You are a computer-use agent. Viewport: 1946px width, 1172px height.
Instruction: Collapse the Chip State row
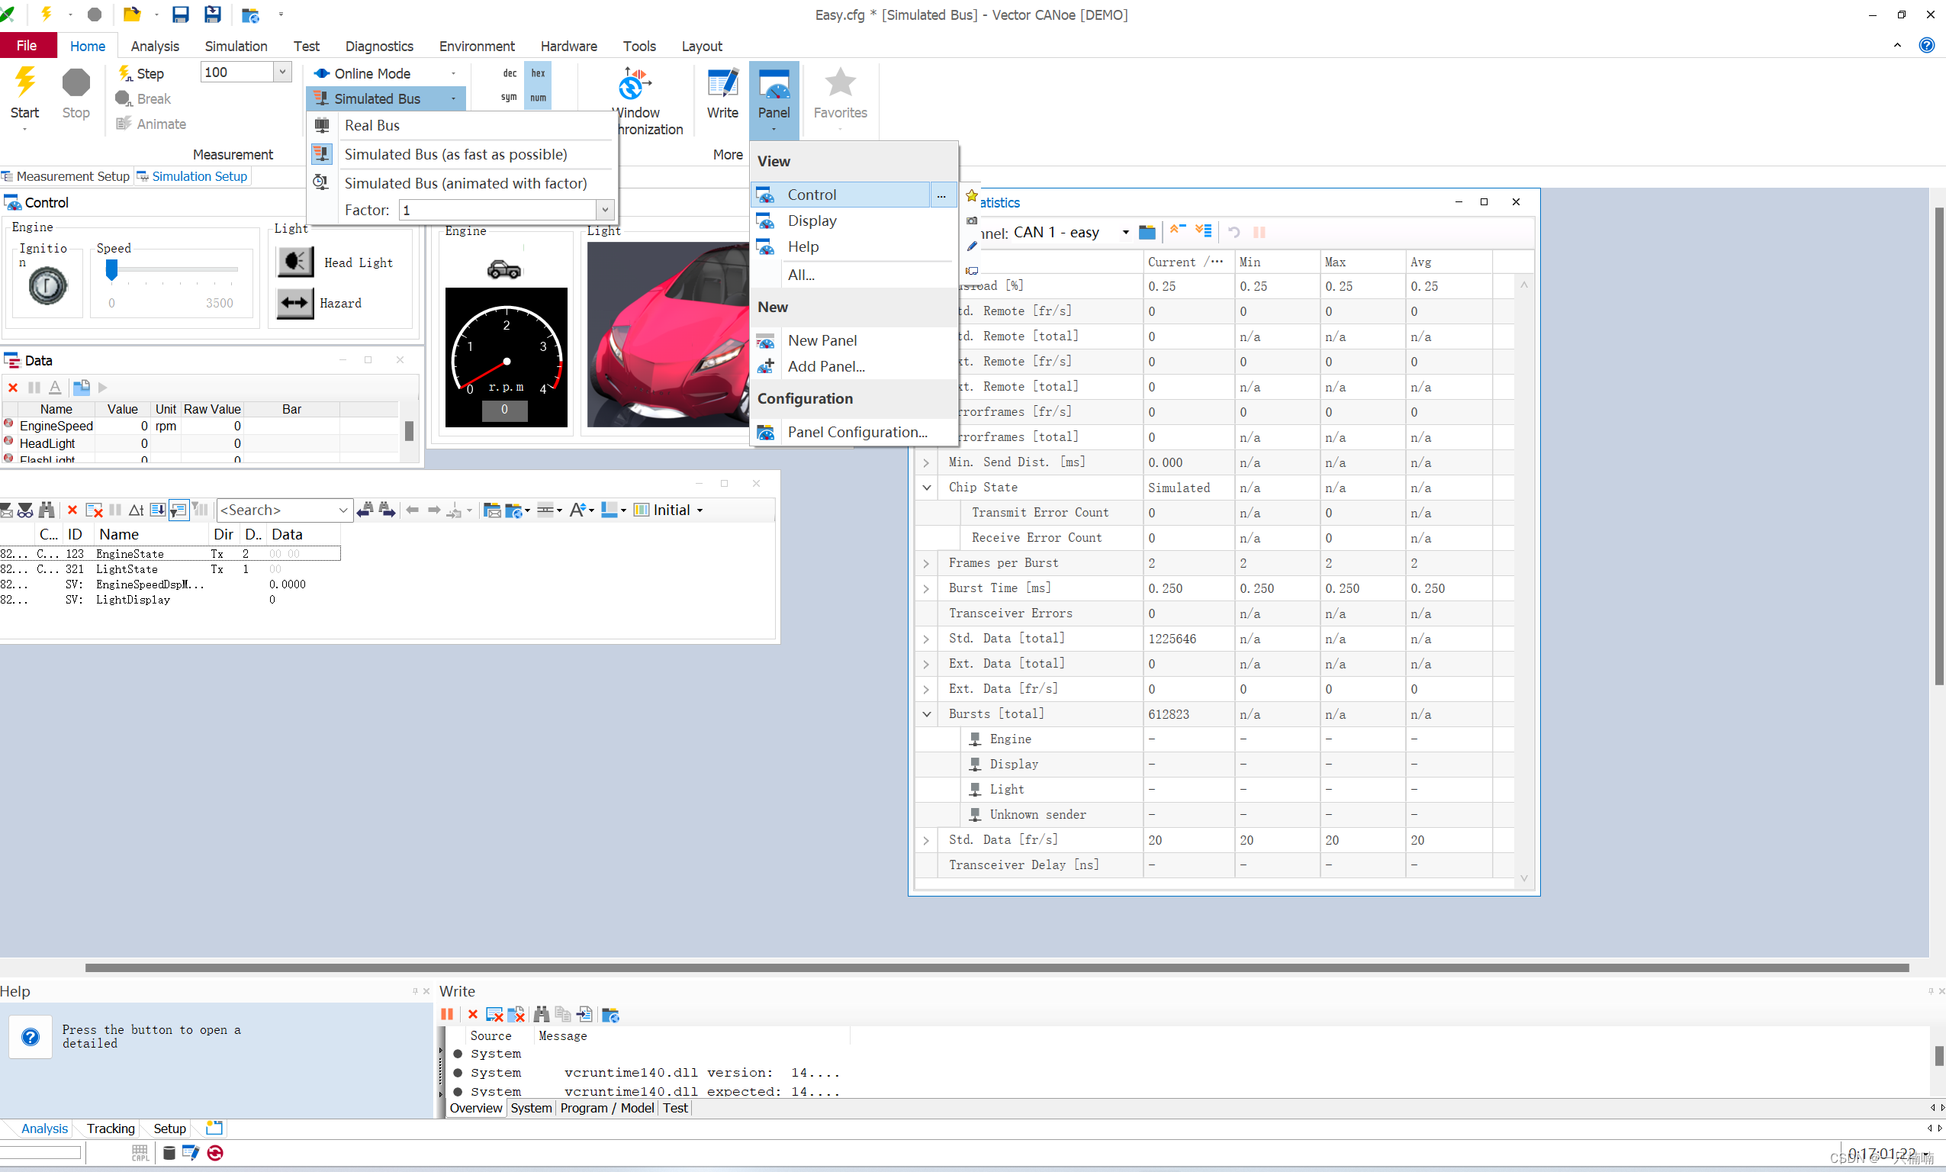pyautogui.click(x=927, y=488)
